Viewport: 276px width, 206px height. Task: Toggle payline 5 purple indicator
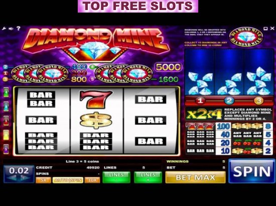point(6,149)
